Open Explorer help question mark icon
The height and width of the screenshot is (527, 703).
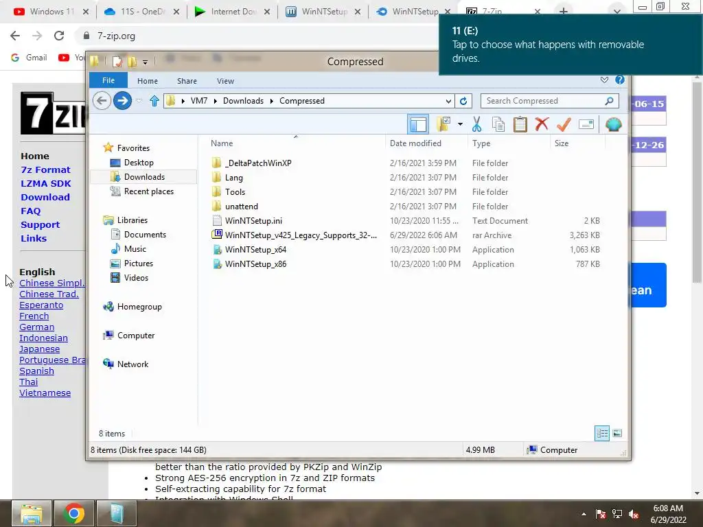pos(620,80)
